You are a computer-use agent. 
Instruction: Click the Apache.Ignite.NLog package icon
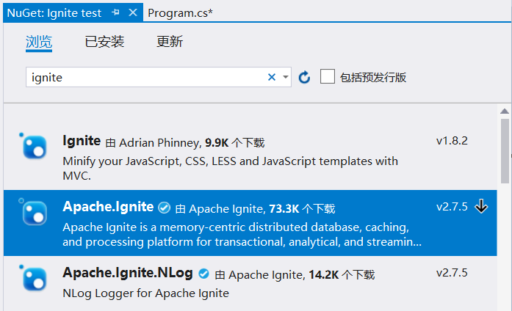35,279
